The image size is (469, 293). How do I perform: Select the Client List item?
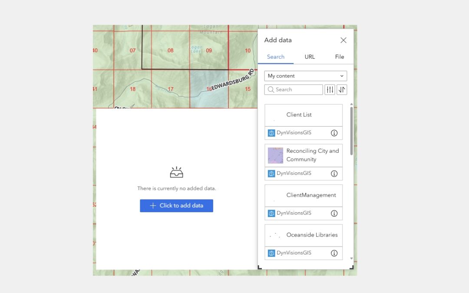point(303,115)
